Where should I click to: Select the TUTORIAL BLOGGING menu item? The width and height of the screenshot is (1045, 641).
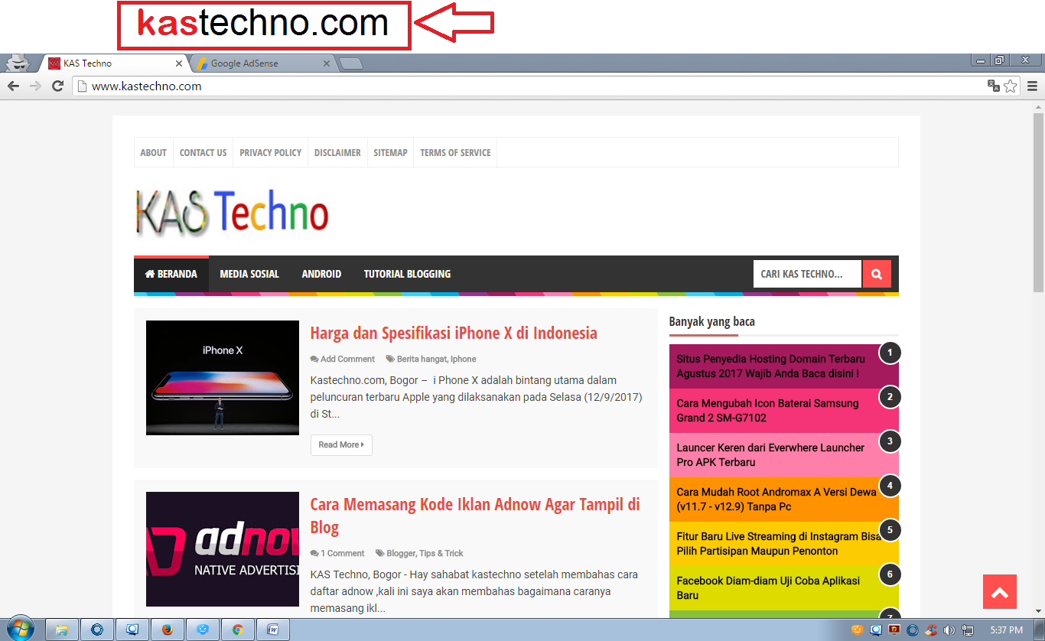tap(407, 273)
